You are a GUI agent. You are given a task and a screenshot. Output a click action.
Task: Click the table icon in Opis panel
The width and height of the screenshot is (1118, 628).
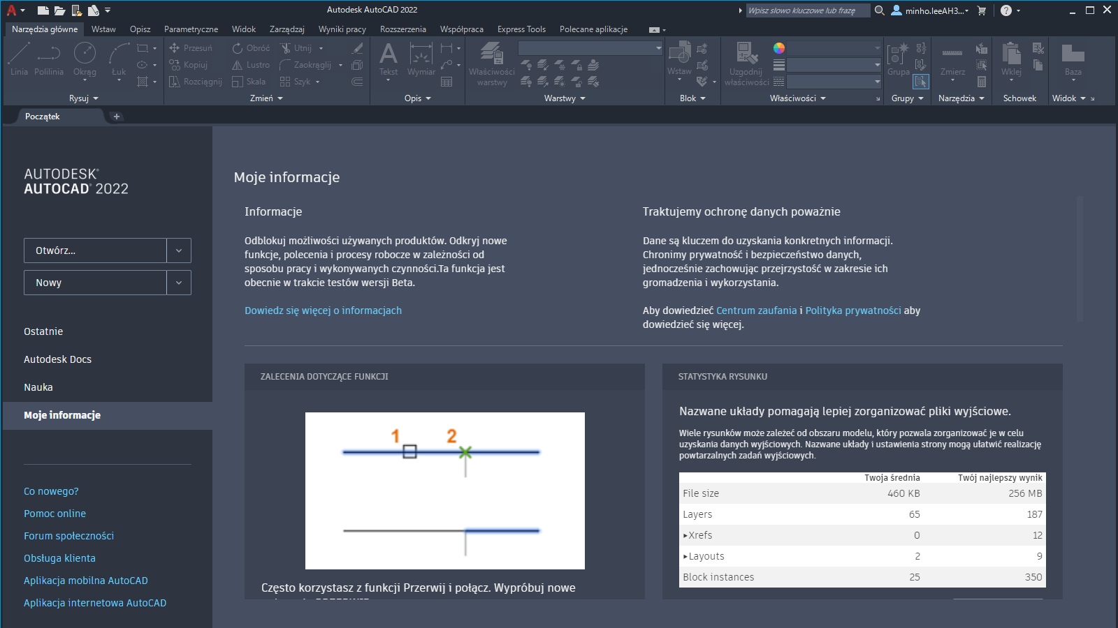coord(447,82)
